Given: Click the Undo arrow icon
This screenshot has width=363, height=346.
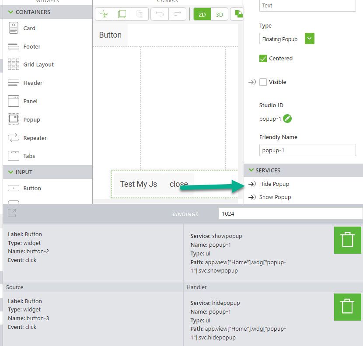Looking at the screenshot, I should (x=160, y=14).
